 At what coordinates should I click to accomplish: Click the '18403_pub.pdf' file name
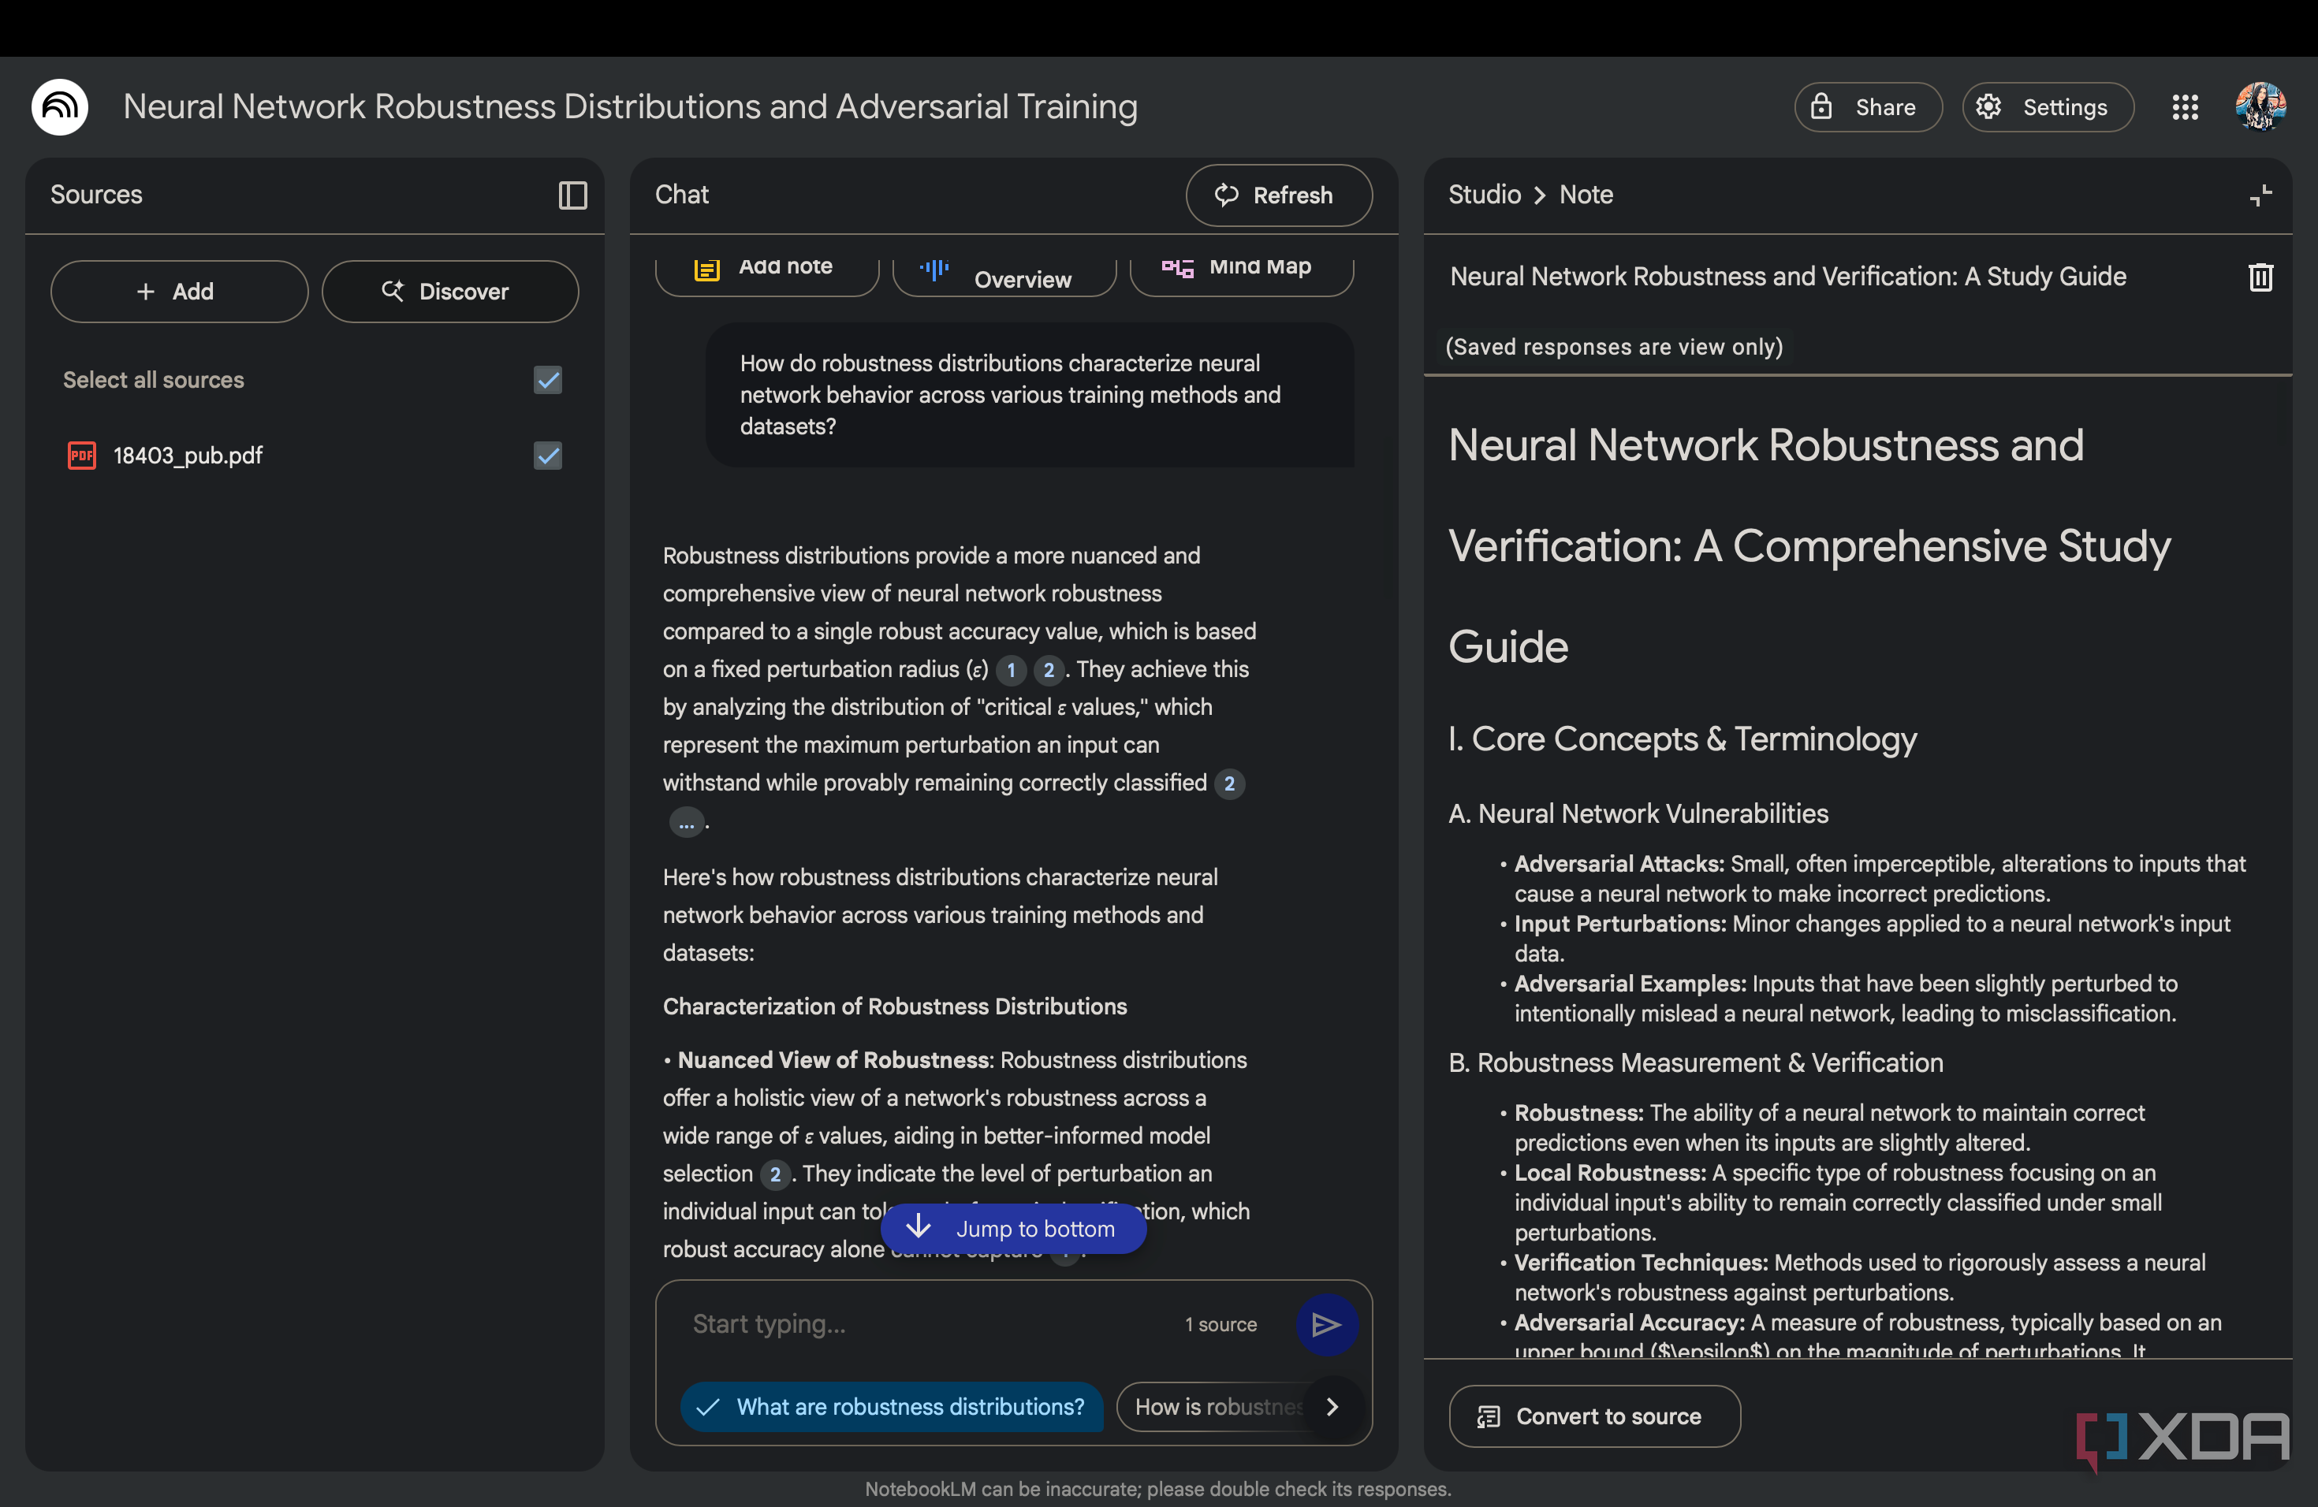[187, 456]
